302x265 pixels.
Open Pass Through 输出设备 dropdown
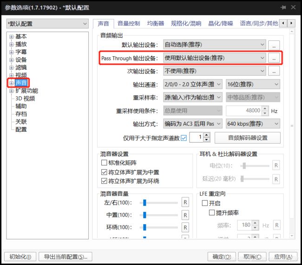pyautogui.click(x=215, y=58)
